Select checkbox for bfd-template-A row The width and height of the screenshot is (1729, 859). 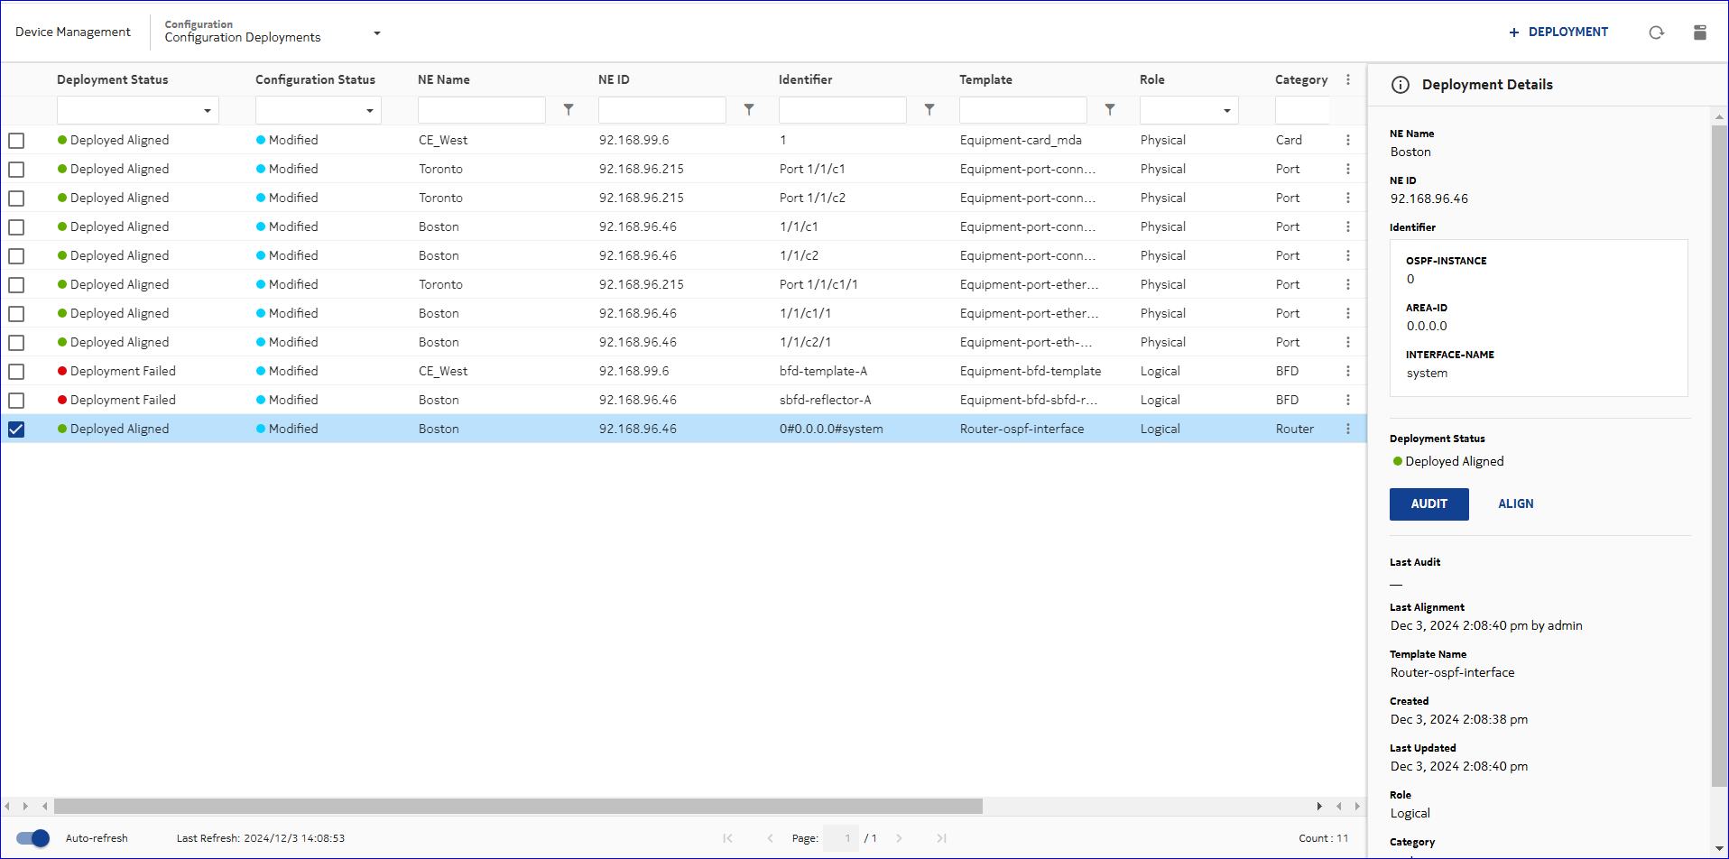click(16, 372)
